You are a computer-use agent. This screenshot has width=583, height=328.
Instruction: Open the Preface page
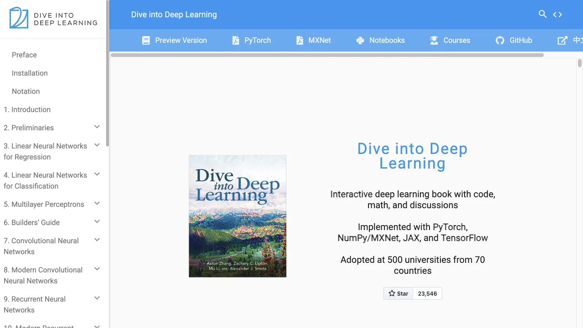24,55
